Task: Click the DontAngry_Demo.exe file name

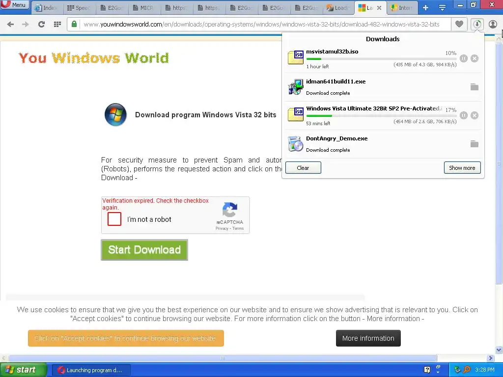Action: coord(337,138)
